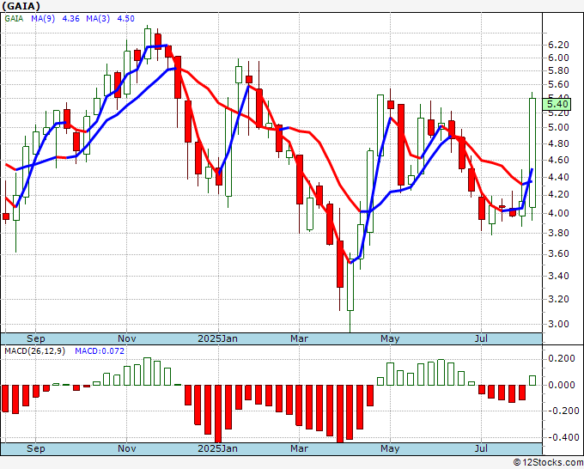Click the 3.00 price axis label
584x469 pixels.
pyautogui.click(x=558, y=324)
